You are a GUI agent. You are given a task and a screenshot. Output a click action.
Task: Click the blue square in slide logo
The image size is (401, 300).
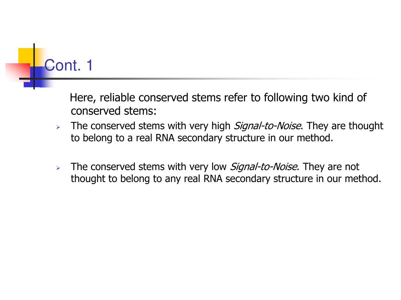(40, 77)
